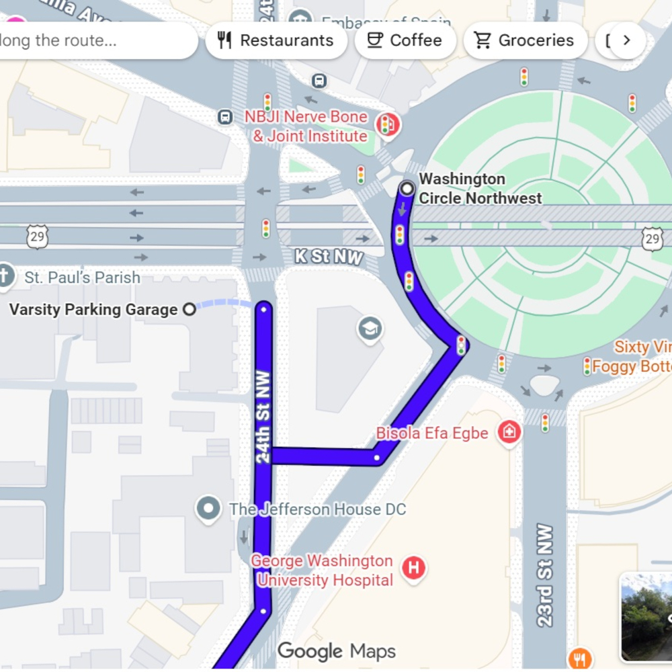Click the NBJI Nerve Bone & Joint Institute pin

(x=388, y=124)
